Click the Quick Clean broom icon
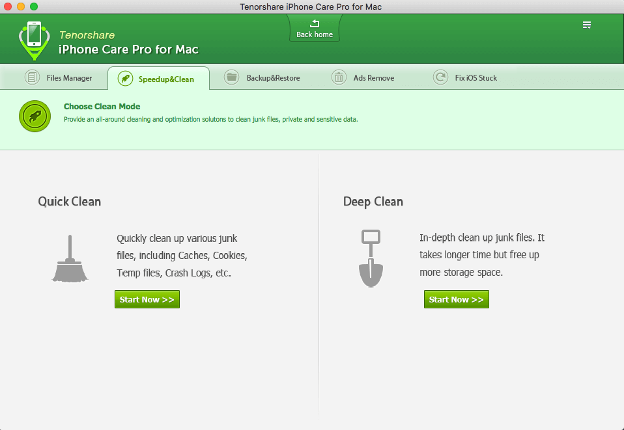Viewport: 624px width, 430px height. (70, 258)
